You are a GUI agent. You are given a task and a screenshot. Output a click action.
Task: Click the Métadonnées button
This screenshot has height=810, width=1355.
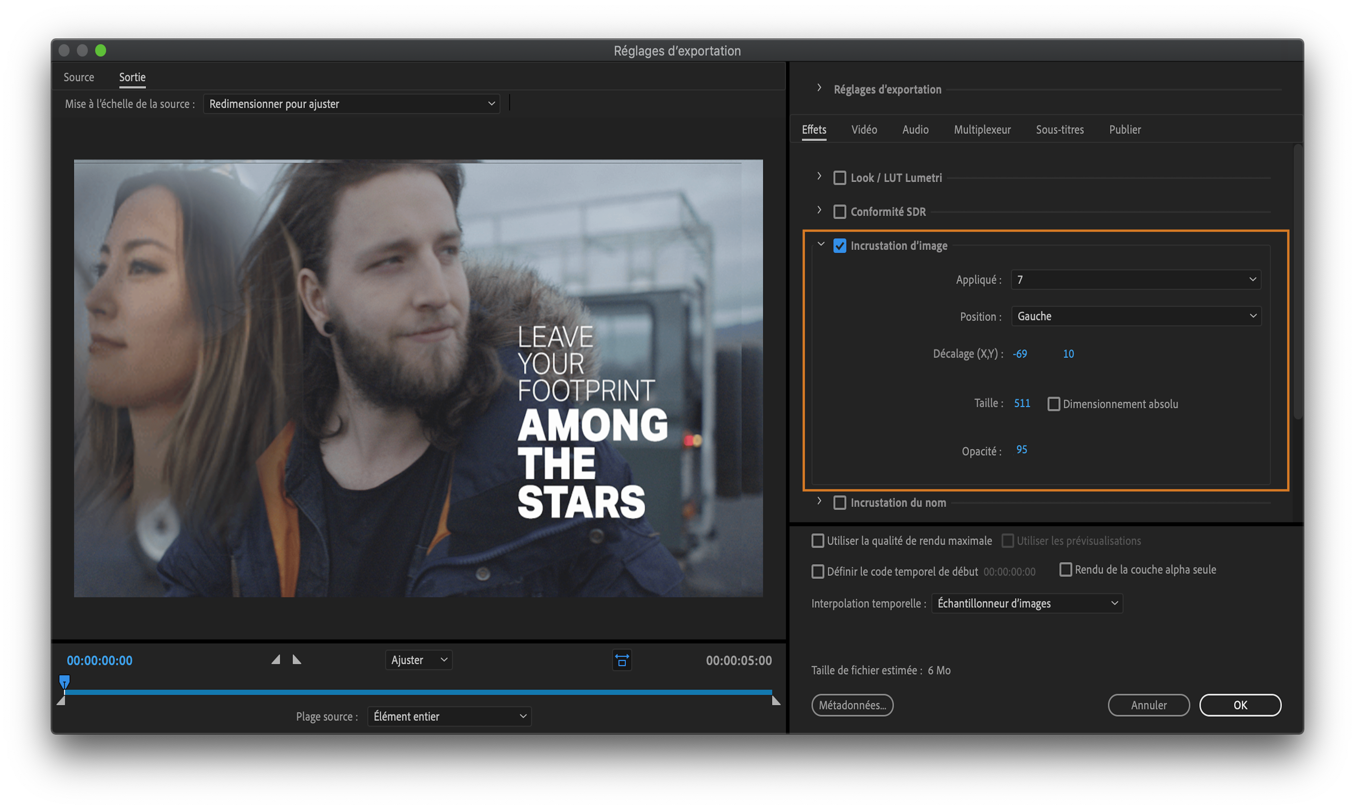852,705
